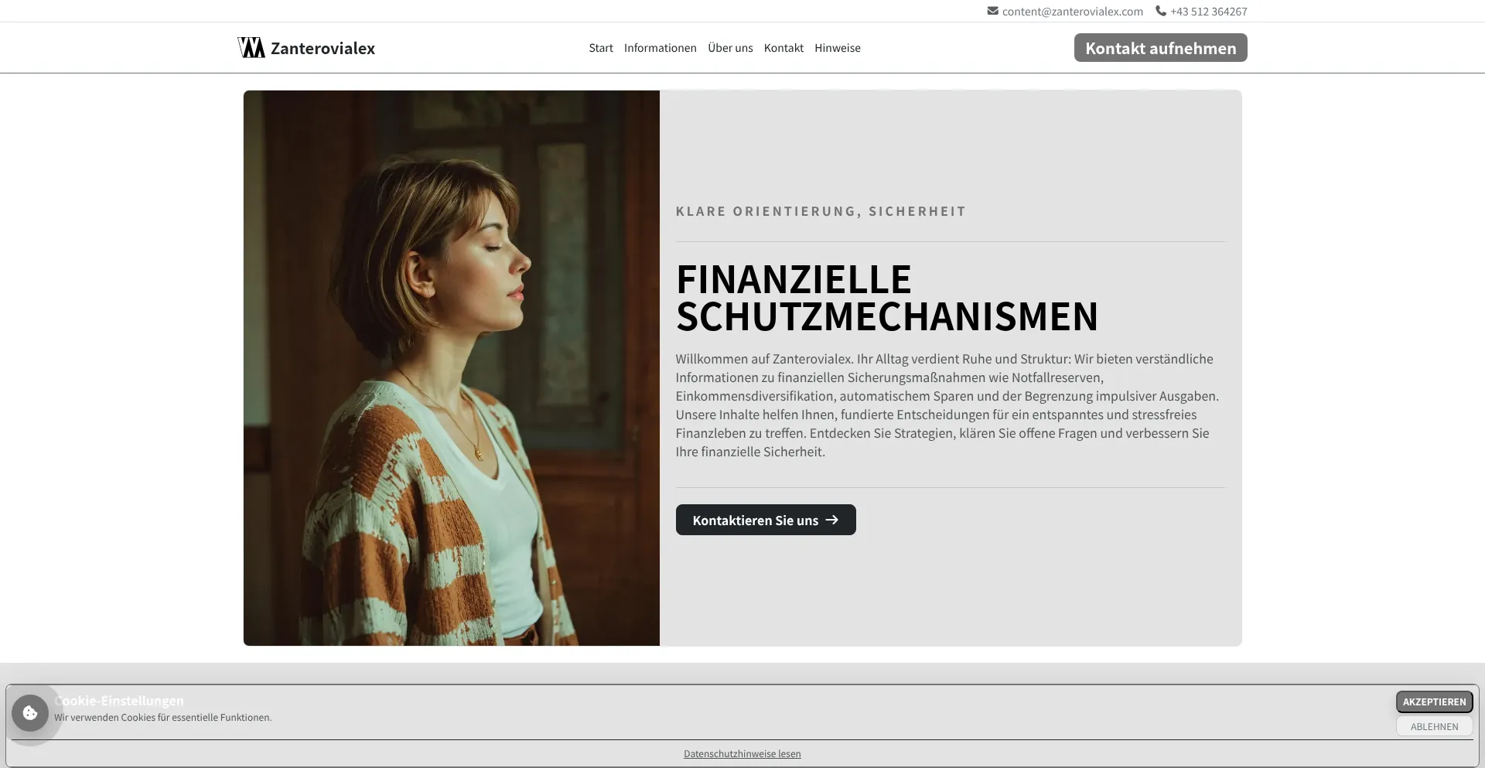Accept cookies with the AKZEPTIEREN button
The width and height of the screenshot is (1485, 768).
pos(1435,701)
